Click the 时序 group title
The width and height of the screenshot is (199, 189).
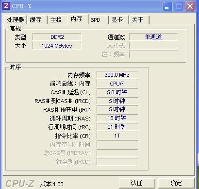tap(15, 67)
